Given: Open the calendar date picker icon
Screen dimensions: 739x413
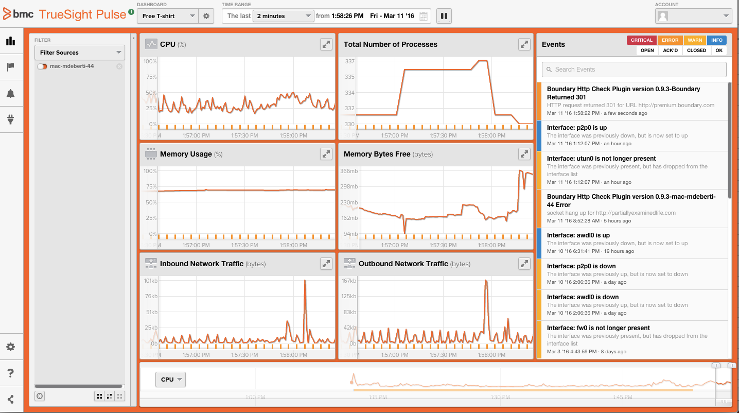Looking at the screenshot, I should (424, 16).
